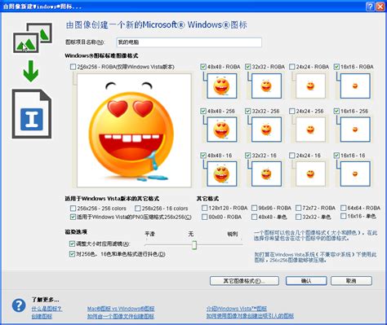Uncheck the 48x48 - 256 format

203,111
